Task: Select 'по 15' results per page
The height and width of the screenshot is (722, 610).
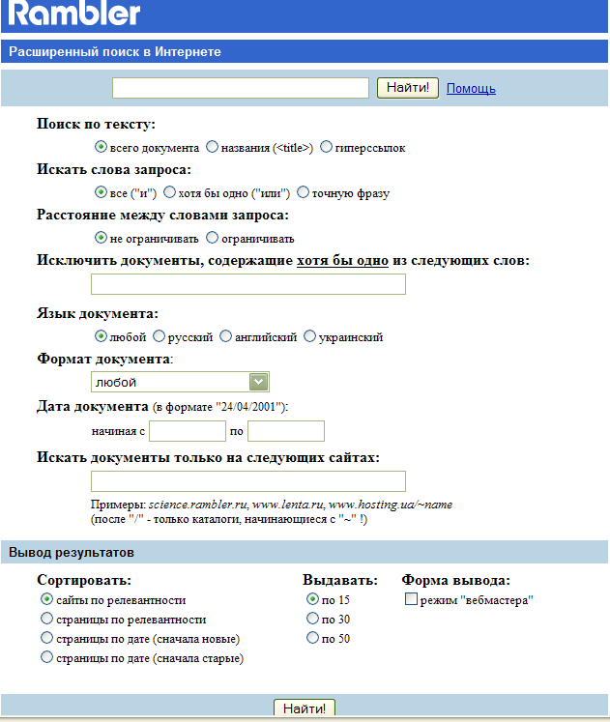Action: 312,599
